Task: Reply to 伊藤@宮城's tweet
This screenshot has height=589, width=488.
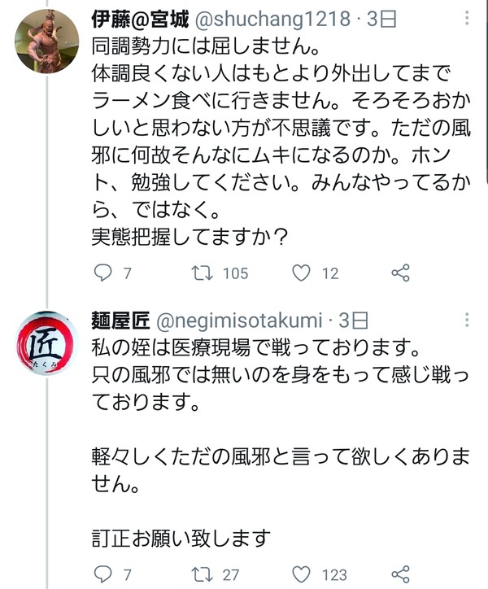Action: pyautogui.click(x=102, y=273)
